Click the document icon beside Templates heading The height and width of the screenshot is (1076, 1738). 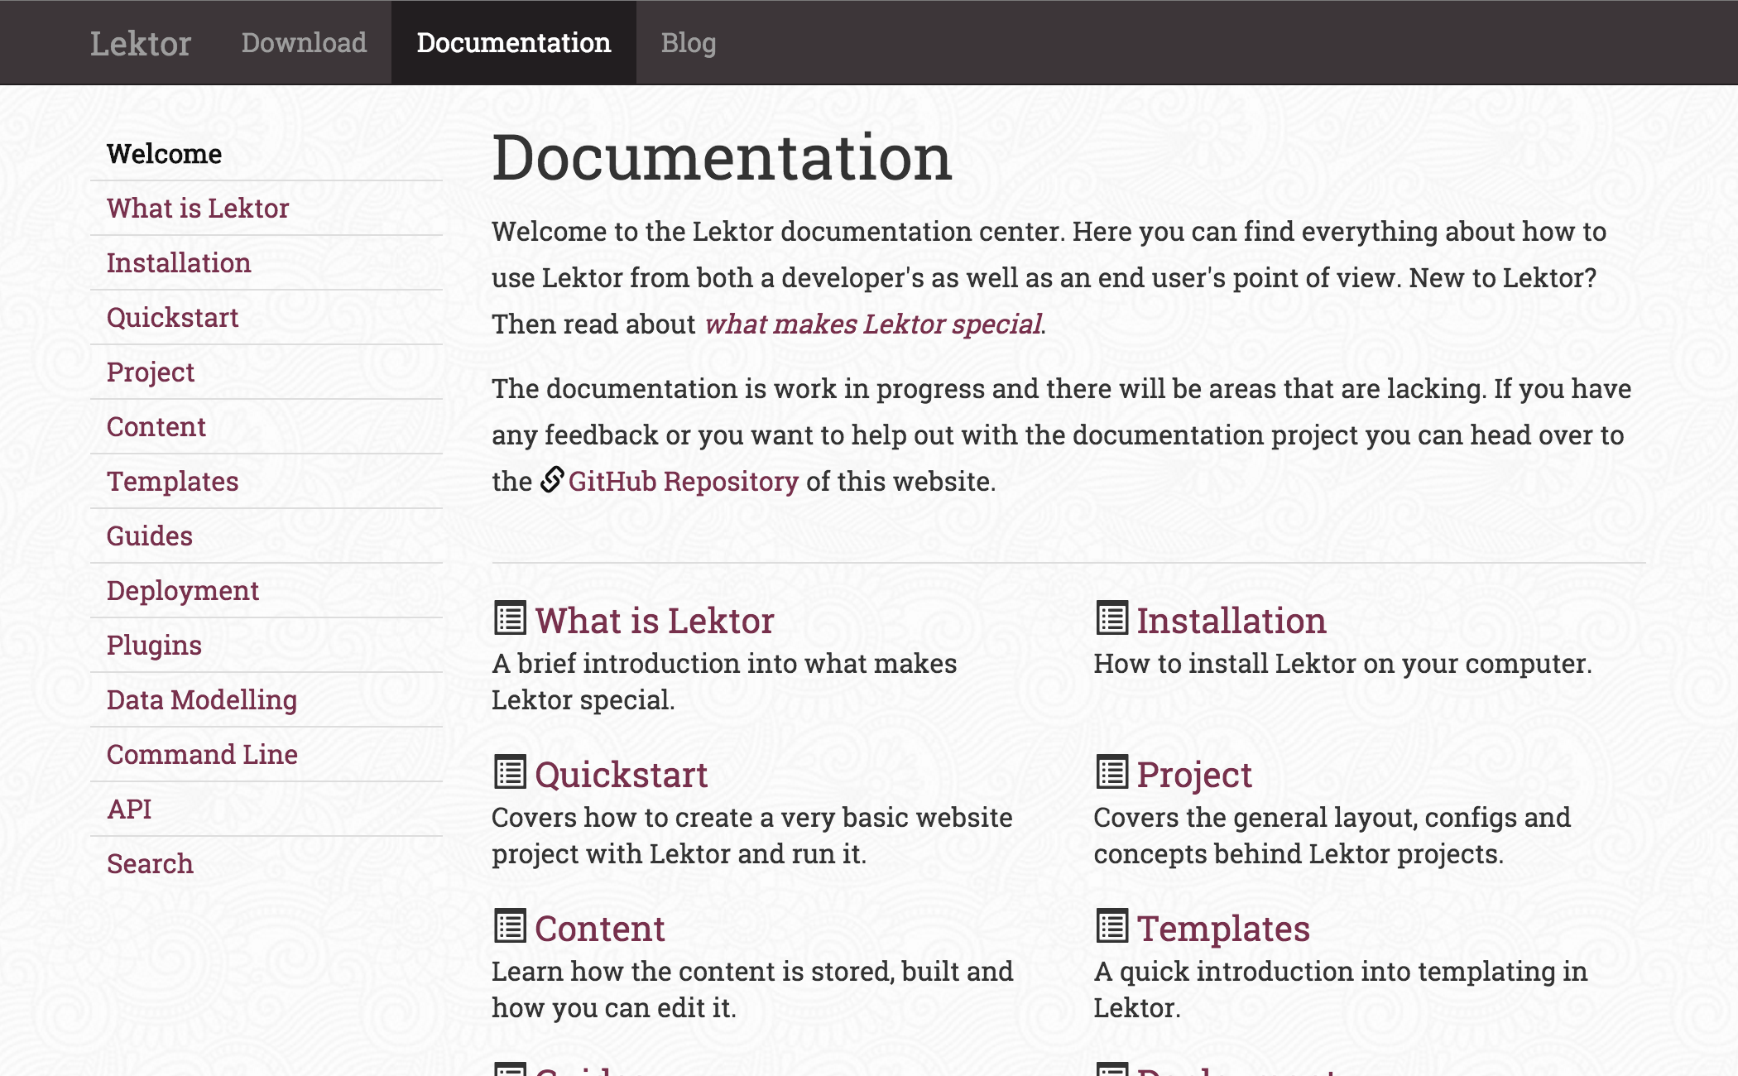point(1111,926)
